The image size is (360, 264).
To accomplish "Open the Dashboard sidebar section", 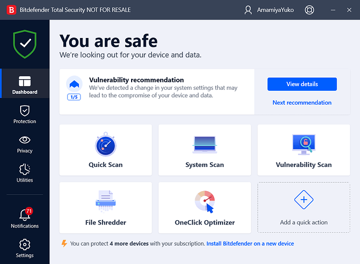I will point(25,83).
